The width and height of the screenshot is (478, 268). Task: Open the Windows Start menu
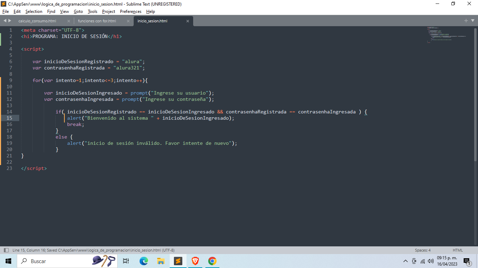(8, 261)
